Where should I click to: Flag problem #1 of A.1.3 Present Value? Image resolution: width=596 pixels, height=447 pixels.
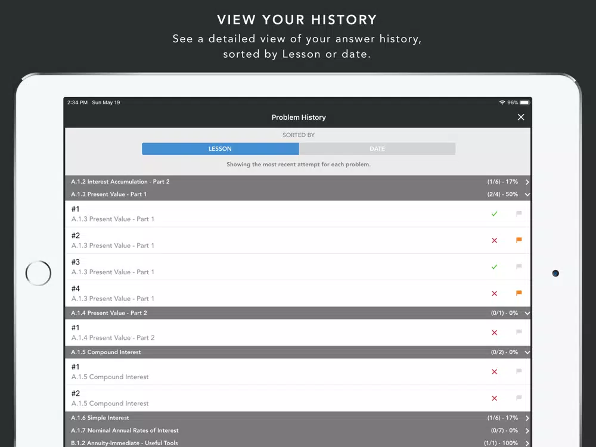[519, 213]
